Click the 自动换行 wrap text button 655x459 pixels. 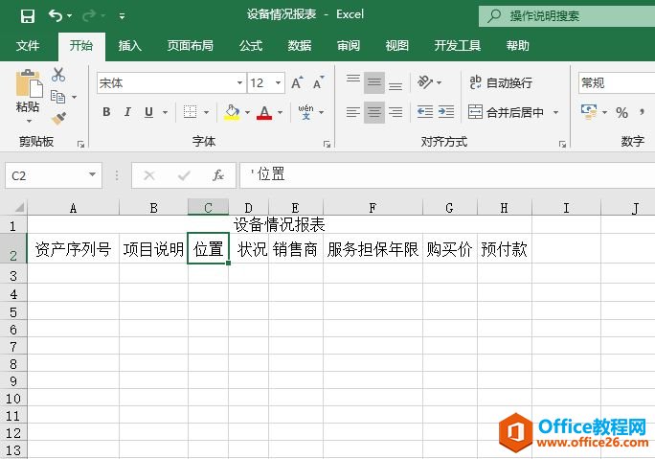click(x=501, y=82)
